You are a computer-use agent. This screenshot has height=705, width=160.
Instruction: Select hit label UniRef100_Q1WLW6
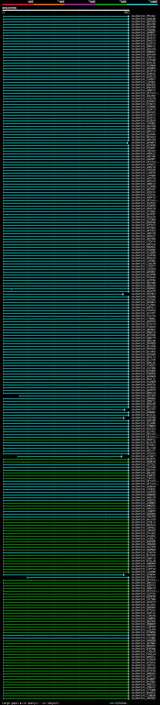click(143, 19)
